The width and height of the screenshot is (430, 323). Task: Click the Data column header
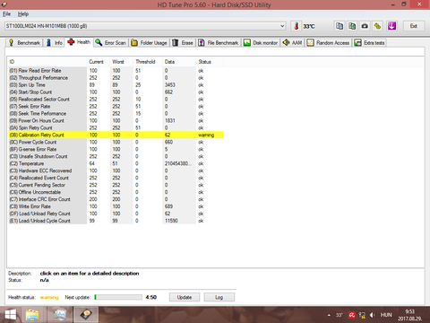(179, 62)
